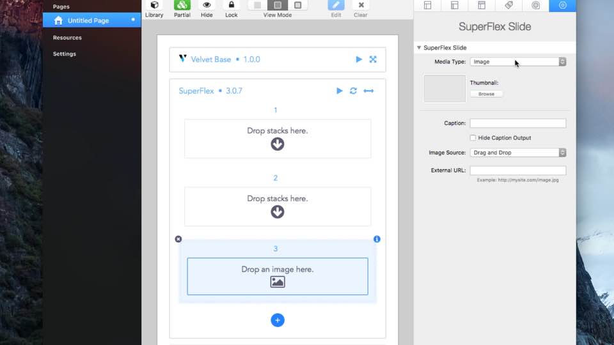This screenshot has width=614, height=345.
Task: Add a slide with the blue plus button
Action: (x=277, y=320)
